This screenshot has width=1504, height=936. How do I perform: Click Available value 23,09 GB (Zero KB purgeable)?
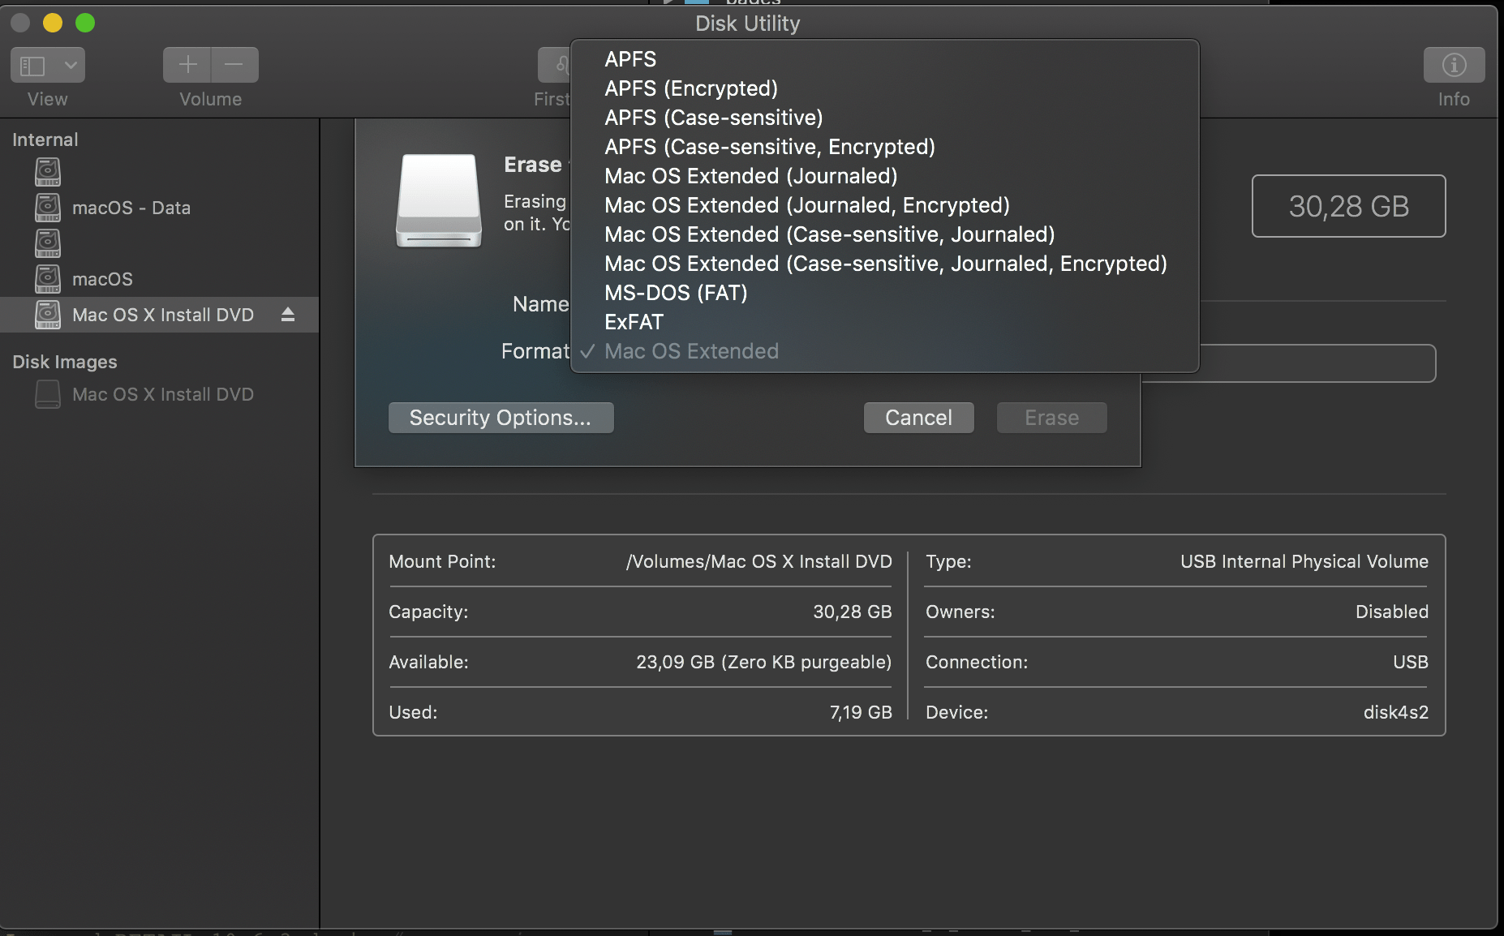(x=763, y=662)
